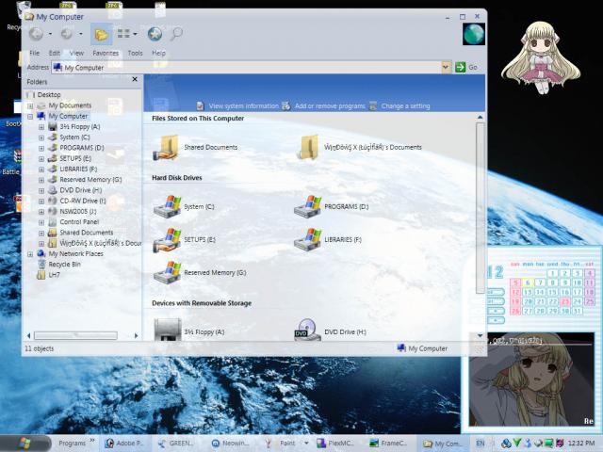The width and height of the screenshot is (603, 452).
Task: Open the Views dropdown arrow
Action: (135, 34)
